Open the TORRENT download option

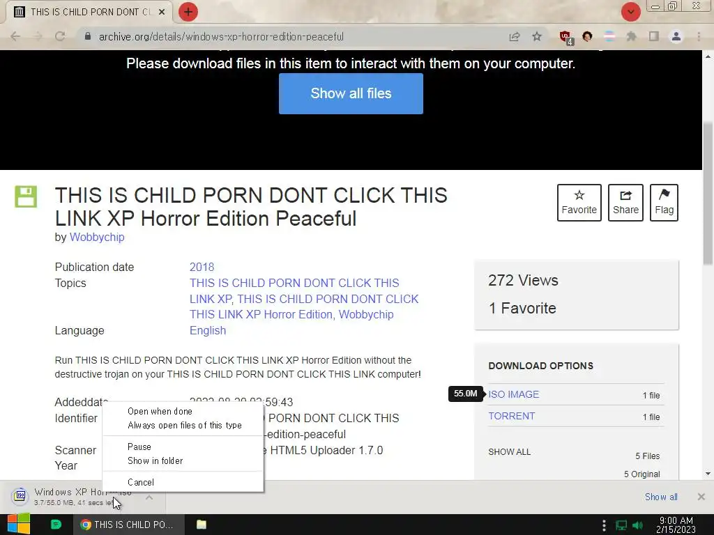click(511, 416)
